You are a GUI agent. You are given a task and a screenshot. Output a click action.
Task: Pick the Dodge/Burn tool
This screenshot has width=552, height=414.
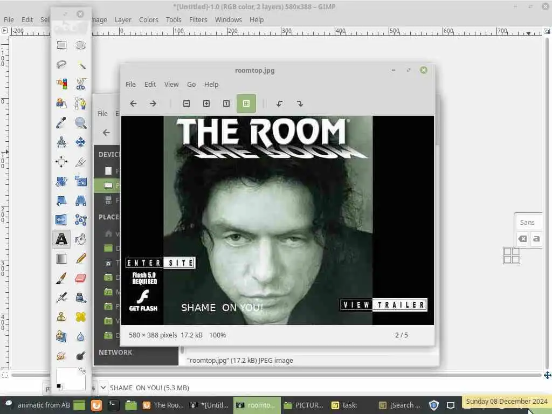point(81,356)
